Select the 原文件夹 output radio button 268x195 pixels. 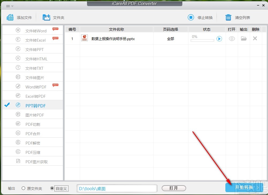pos(24,188)
